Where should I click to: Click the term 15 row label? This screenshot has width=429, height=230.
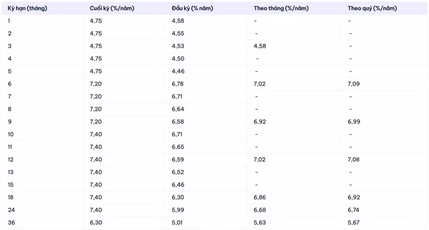tap(11, 185)
